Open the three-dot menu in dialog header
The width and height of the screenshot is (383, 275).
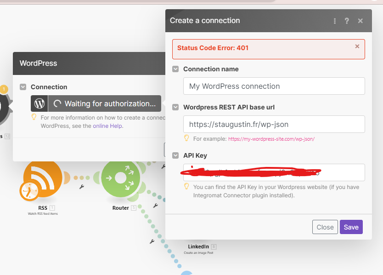coord(335,21)
